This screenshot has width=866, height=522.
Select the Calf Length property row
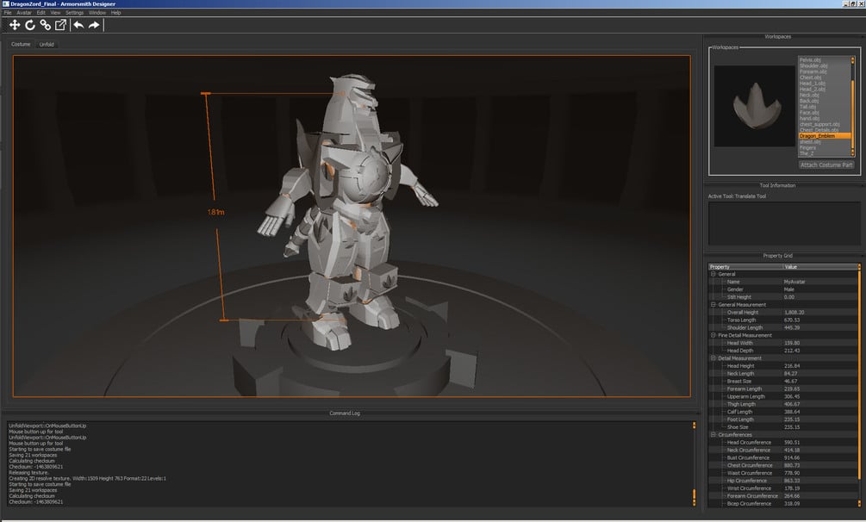(783, 412)
